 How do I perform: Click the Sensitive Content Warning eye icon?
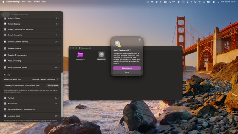[x=5, y=42]
